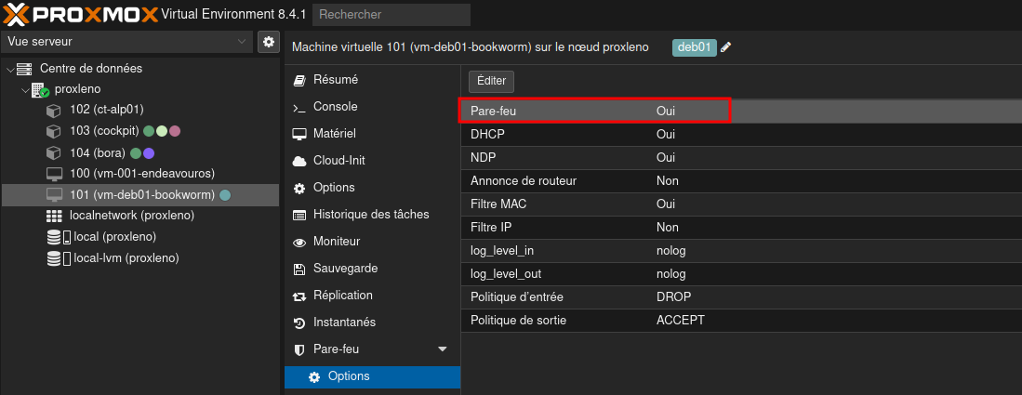
Task: Collapse the Pare-feu submenu arrow
Action: tap(442, 349)
